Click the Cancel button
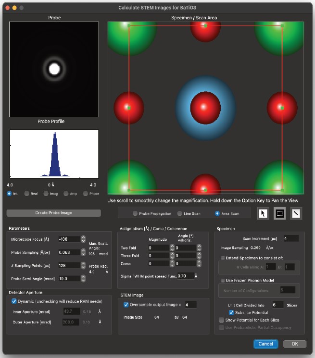The width and height of the screenshot is (315, 358). click(x=265, y=344)
